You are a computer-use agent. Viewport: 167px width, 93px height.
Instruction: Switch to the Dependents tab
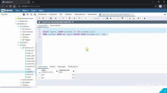(92, 14)
